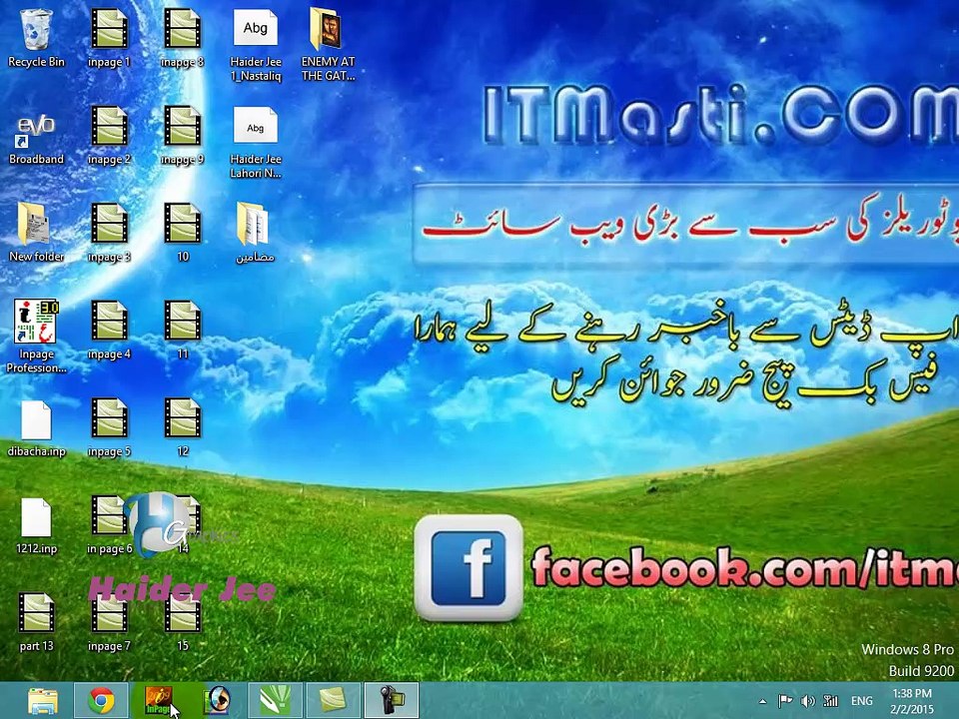Open the 'New folder' desktop folder

[36, 233]
